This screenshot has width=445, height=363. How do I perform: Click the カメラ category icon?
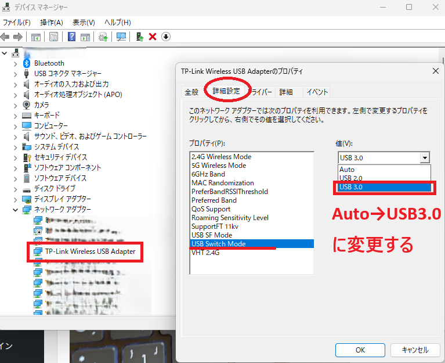[26, 105]
